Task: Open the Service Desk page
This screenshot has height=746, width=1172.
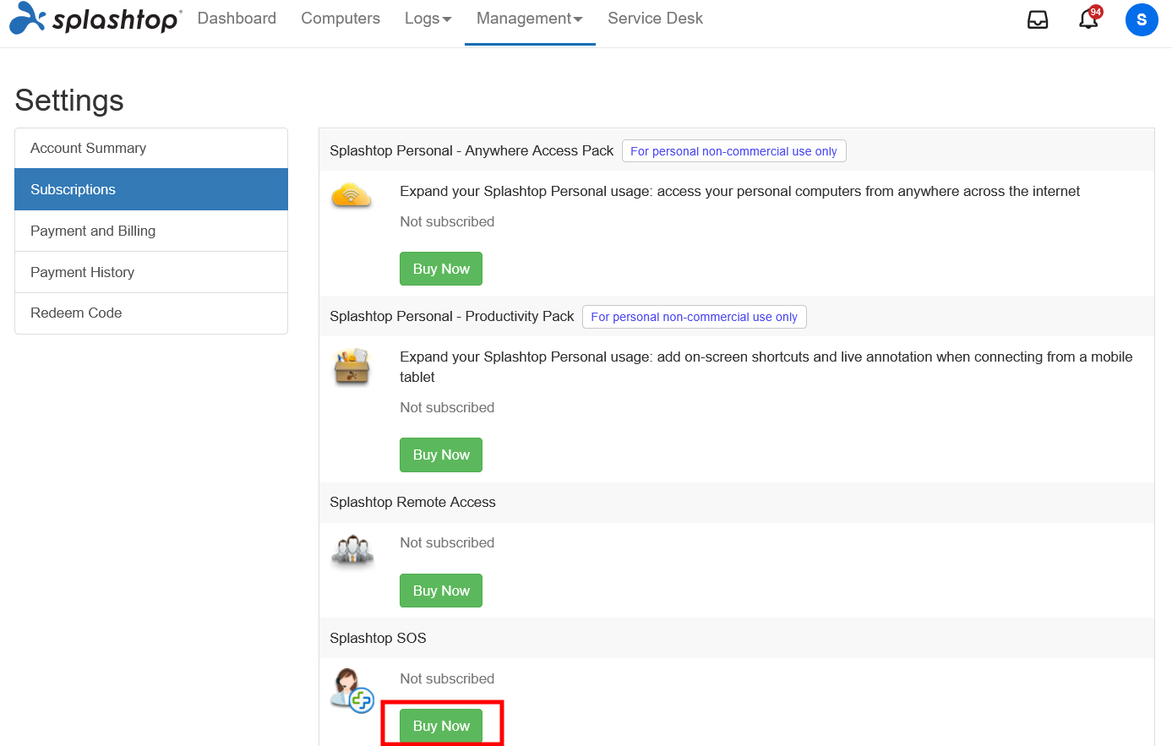Action: pos(655,19)
